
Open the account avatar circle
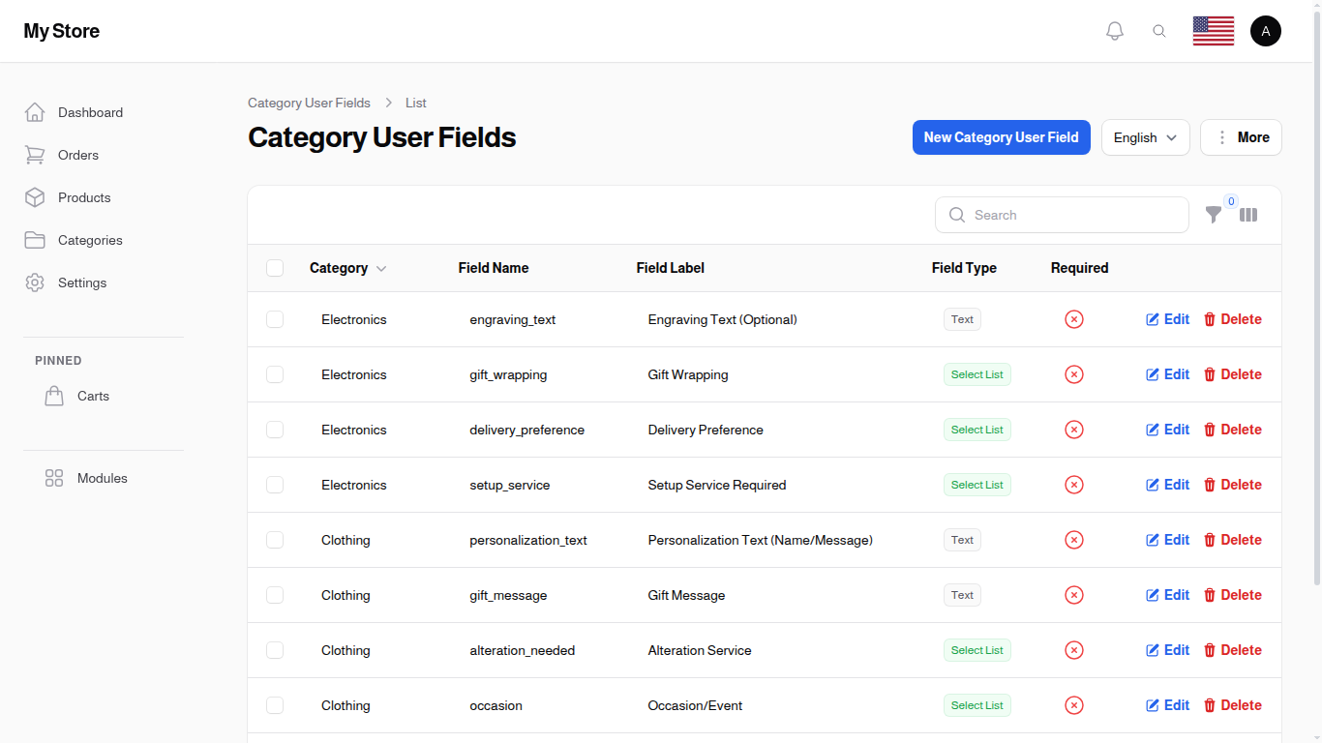pos(1266,30)
